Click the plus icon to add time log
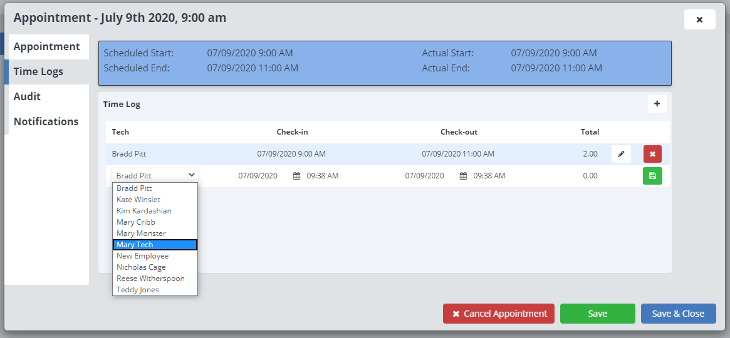 657,104
